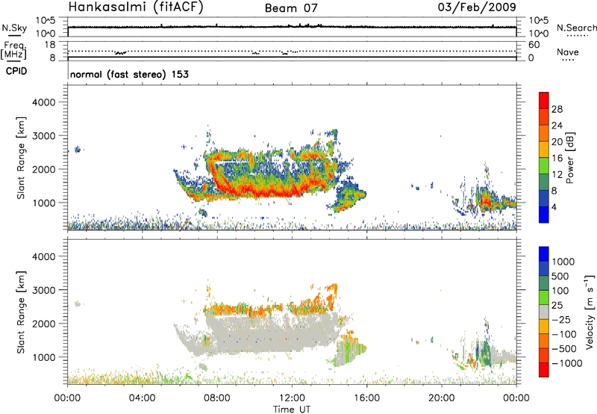Click the red top of power color bar
The width and height of the screenshot is (597, 414).
[544, 99]
